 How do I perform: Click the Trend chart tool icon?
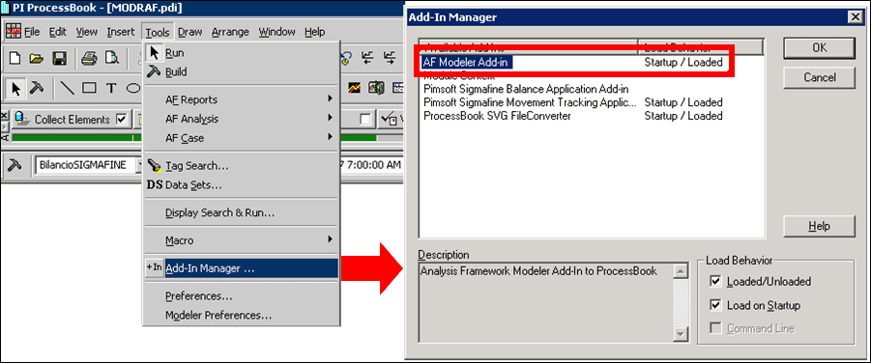click(355, 88)
